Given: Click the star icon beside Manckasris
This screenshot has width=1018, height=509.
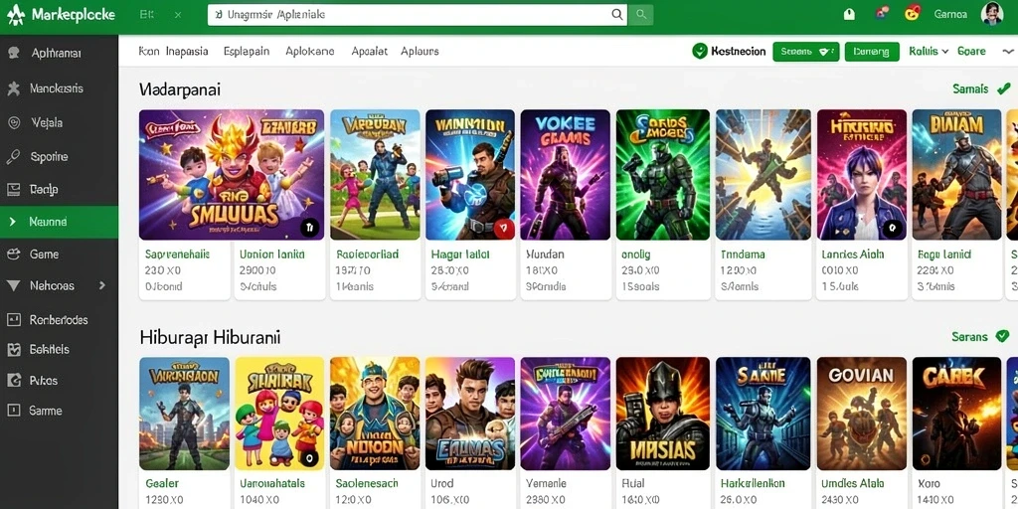Looking at the screenshot, I should click(x=13, y=88).
